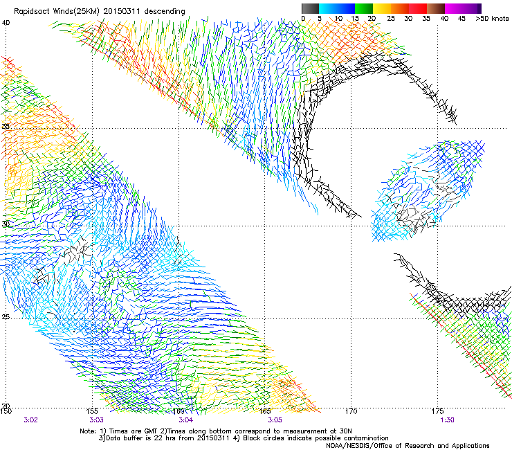Click the latitude label 35
Screen dimensions: 512x450
(x=6, y=126)
